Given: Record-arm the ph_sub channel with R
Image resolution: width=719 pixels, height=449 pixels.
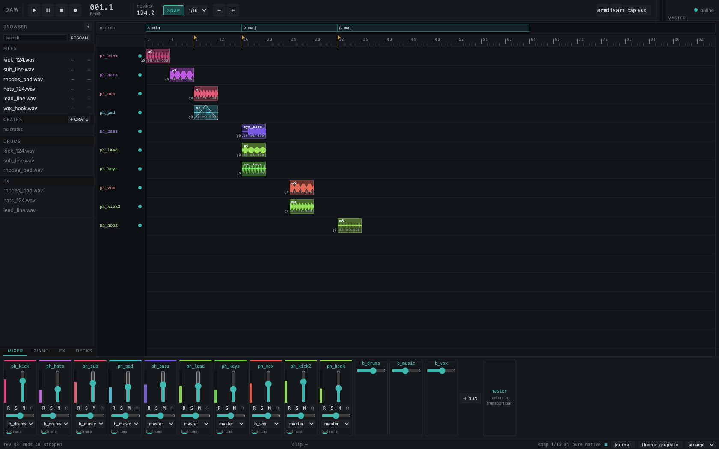Looking at the screenshot, I should click(x=79, y=408).
